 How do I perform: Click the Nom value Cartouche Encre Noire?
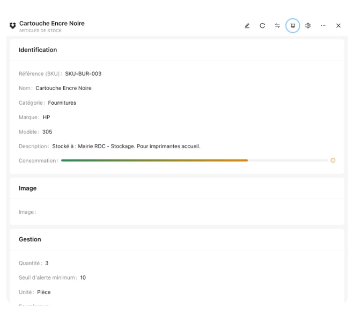(63, 88)
